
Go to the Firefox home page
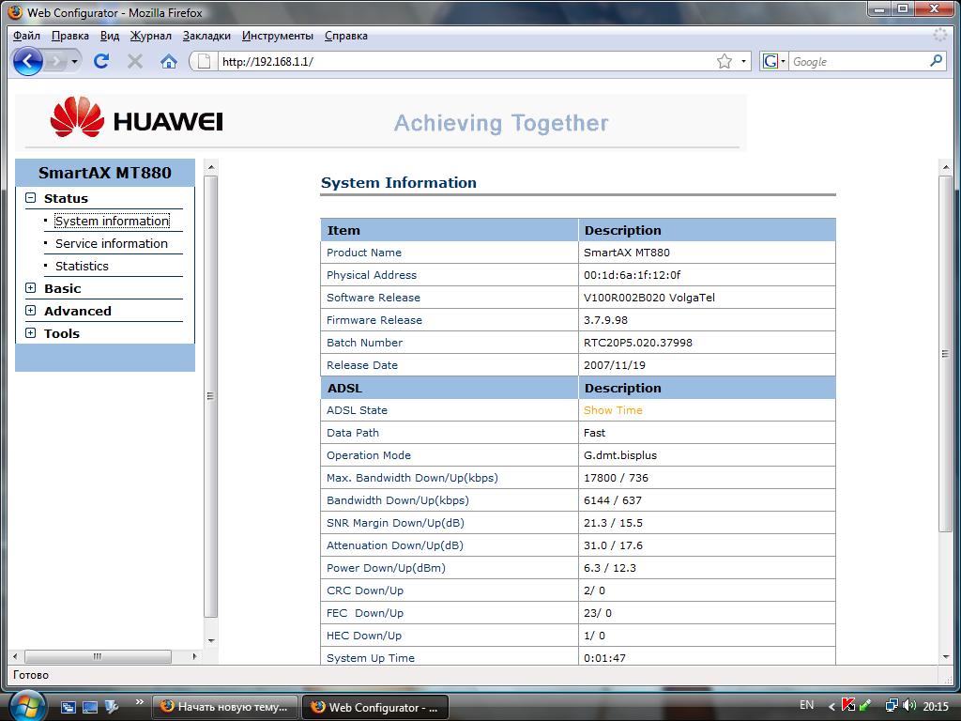click(x=169, y=61)
